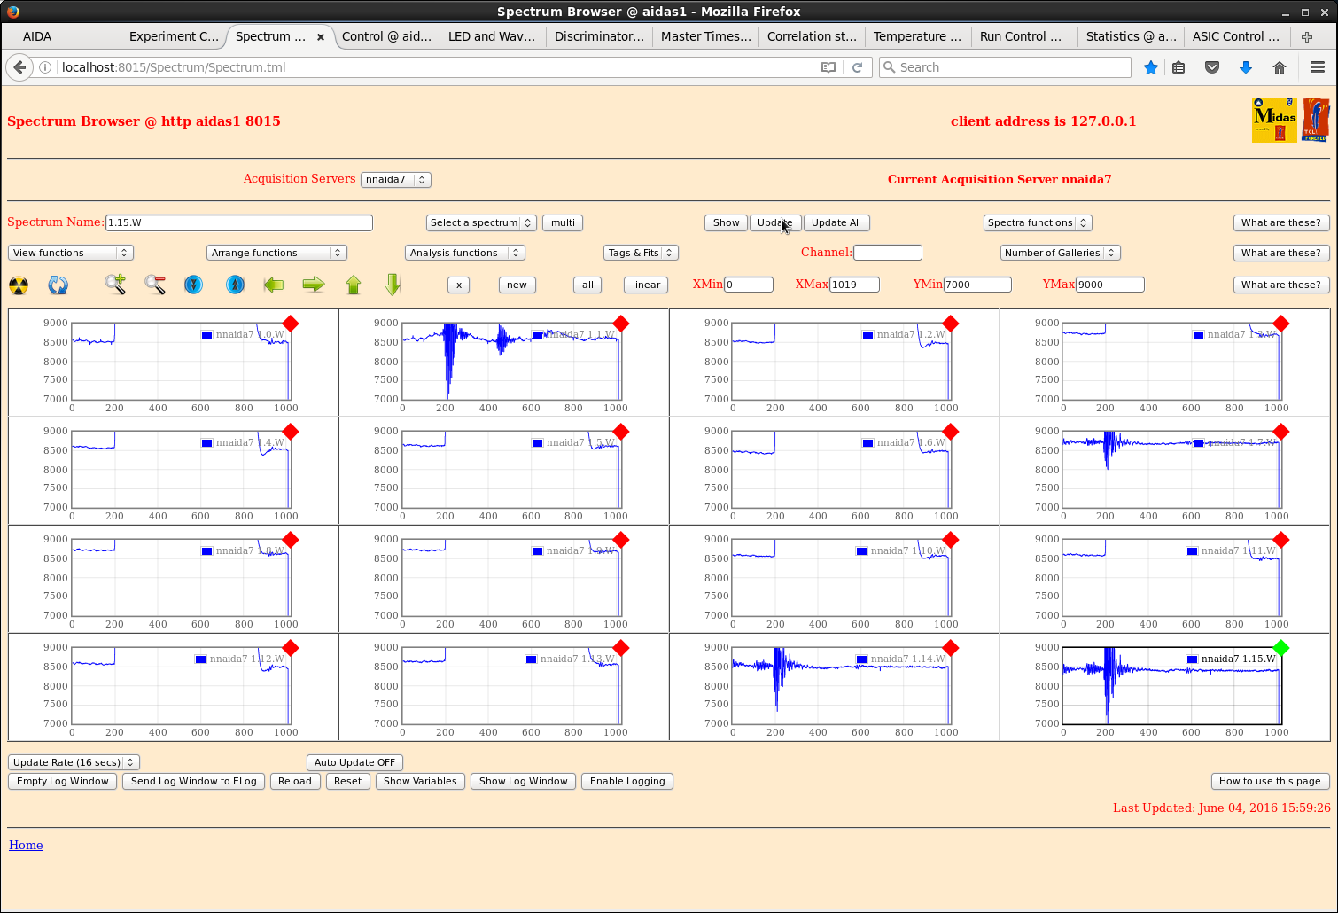Click the Midas logo icon

(1274, 120)
